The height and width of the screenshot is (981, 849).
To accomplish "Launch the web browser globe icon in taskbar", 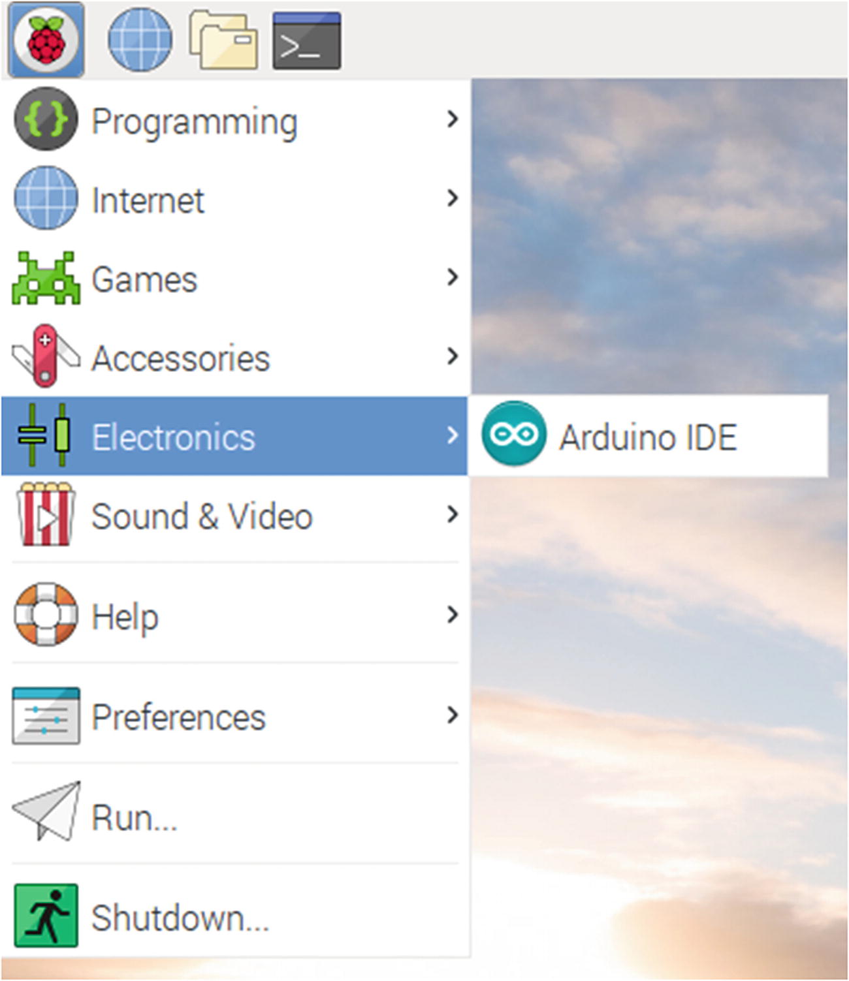I will [x=140, y=40].
